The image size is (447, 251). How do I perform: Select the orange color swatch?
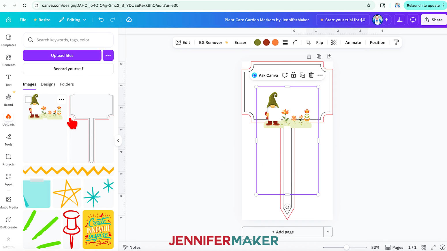pyautogui.click(x=275, y=42)
